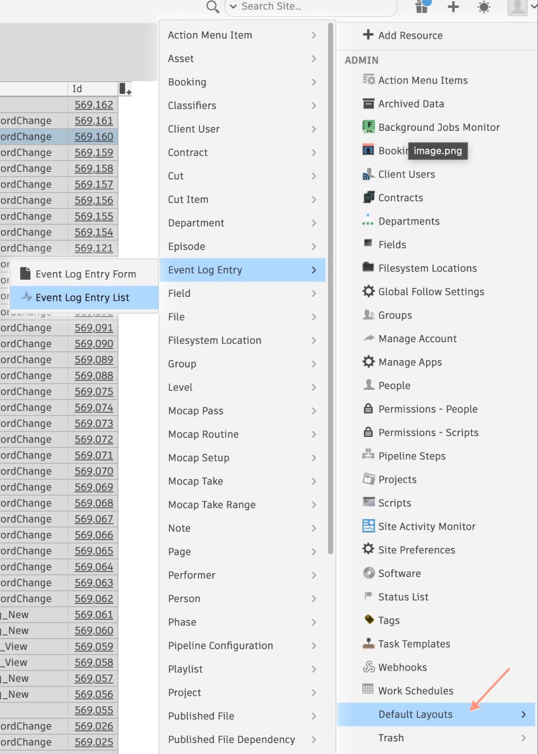538x754 pixels.
Task: Click the Tags icon
Action: click(x=369, y=619)
